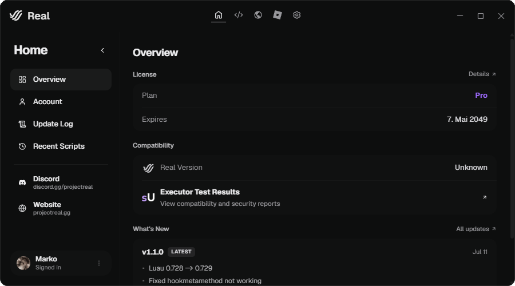Open the Home tab icon
Viewport: 515px width, 286px height.
pos(219,15)
